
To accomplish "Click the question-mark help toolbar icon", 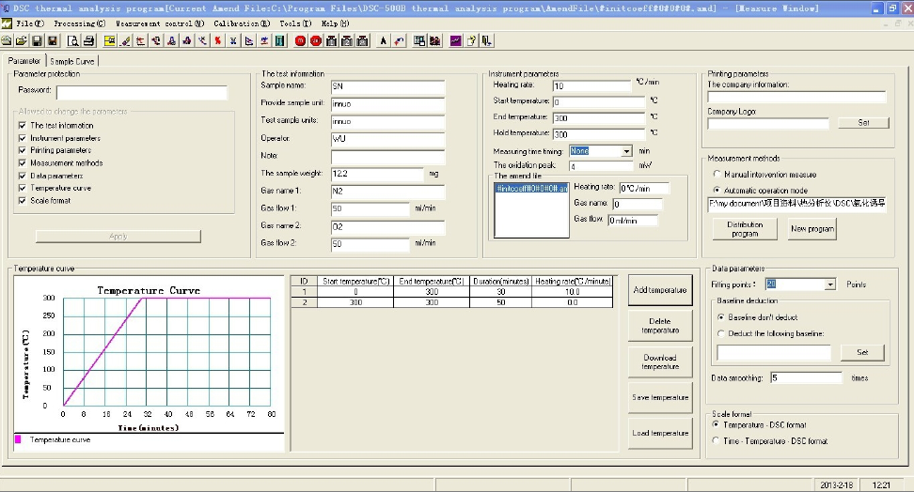I will [x=471, y=40].
